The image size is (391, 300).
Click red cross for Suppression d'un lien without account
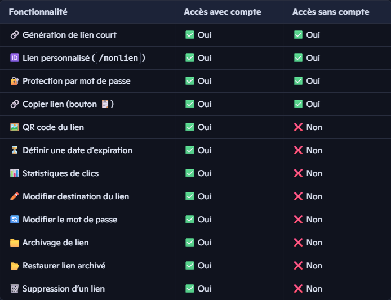tap(299, 289)
